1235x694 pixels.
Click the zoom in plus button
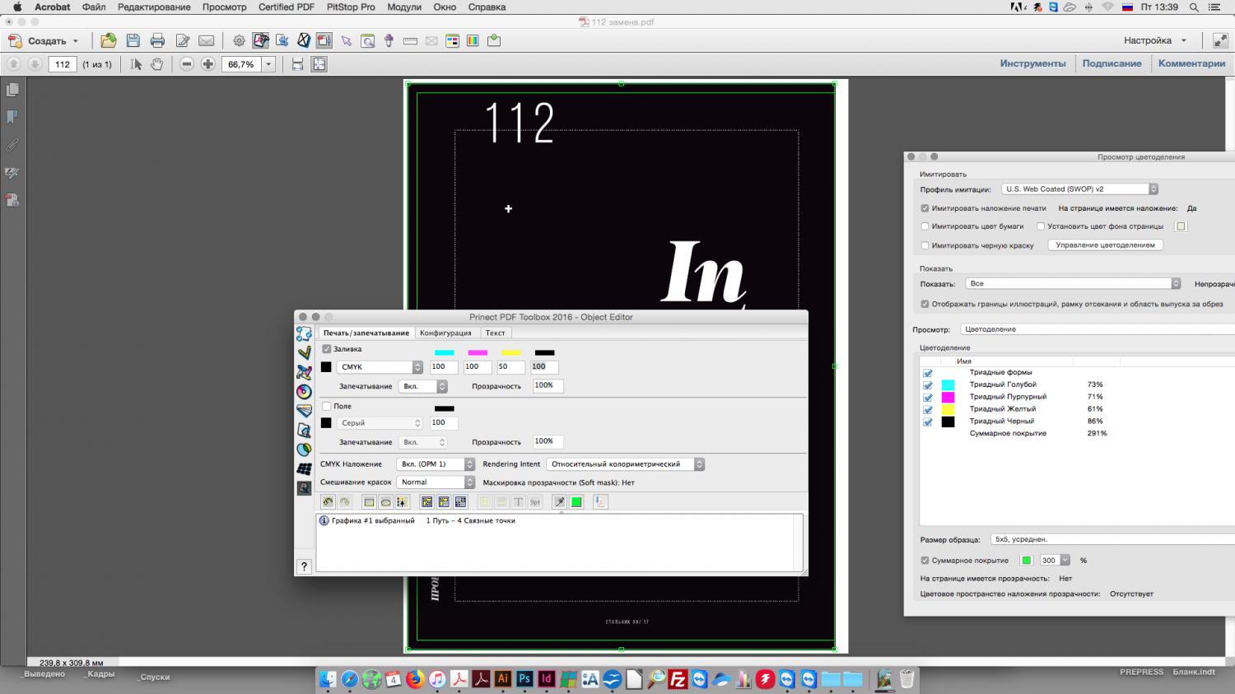208,64
